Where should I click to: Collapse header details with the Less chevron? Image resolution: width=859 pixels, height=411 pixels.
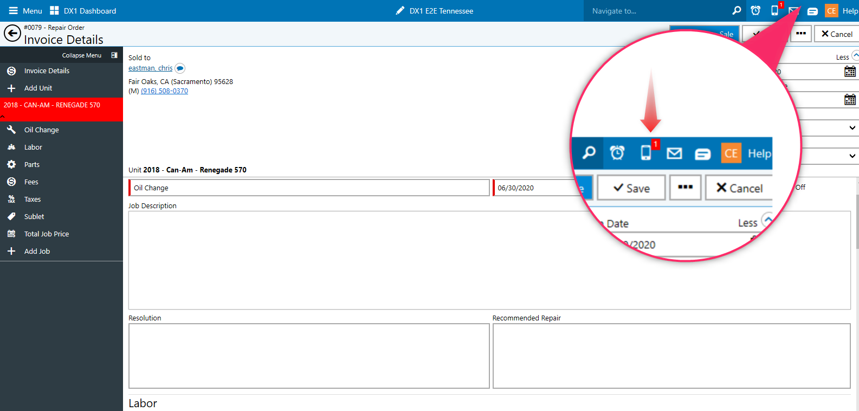(855, 56)
